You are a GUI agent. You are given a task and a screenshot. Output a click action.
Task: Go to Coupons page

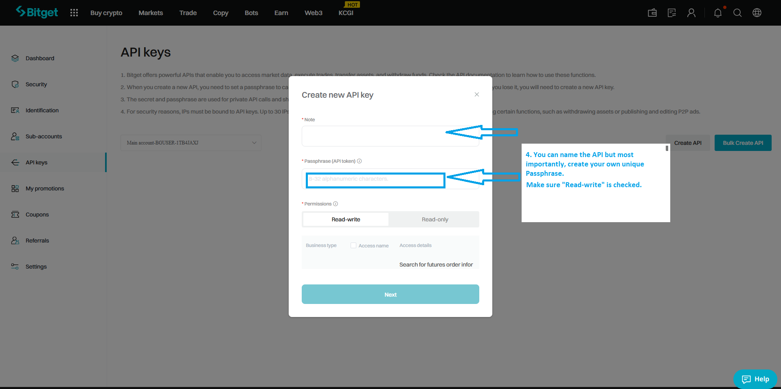(x=37, y=214)
